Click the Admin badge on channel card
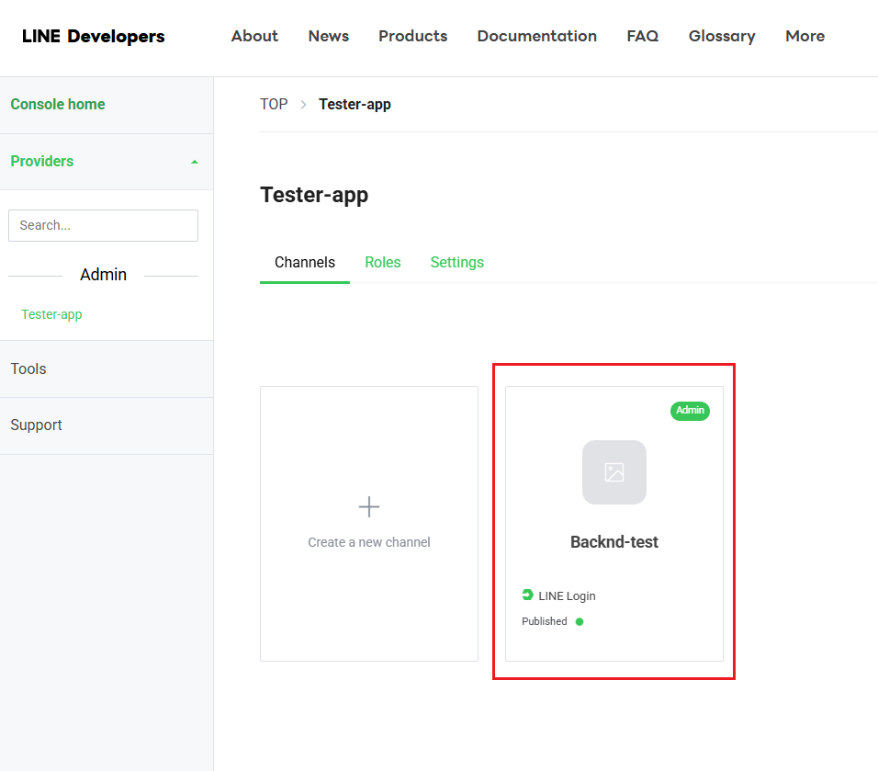 (x=690, y=411)
